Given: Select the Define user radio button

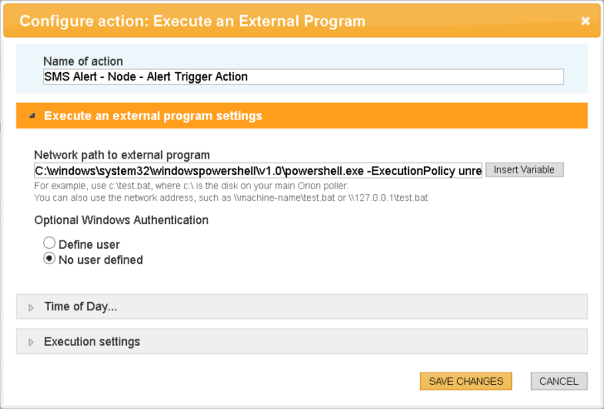Looking at the screenshot, I should [x=50, y=244].
